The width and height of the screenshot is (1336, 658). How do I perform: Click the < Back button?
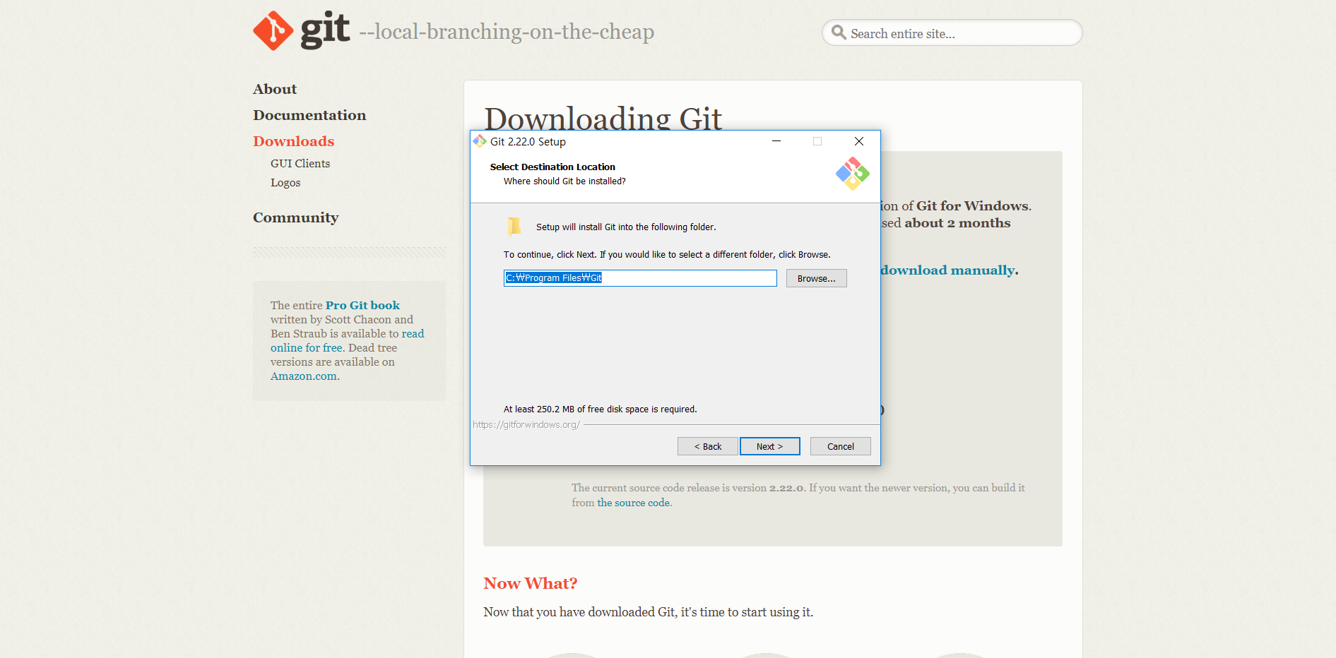(x=707, y=446)
